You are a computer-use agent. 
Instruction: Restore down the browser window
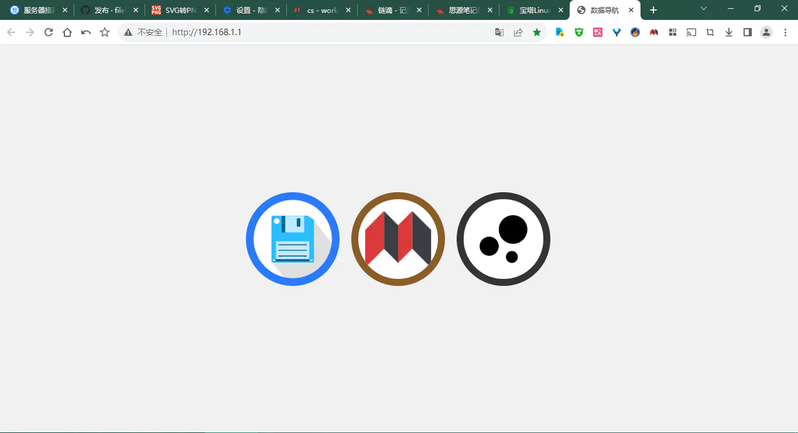[x=758, y=9]
